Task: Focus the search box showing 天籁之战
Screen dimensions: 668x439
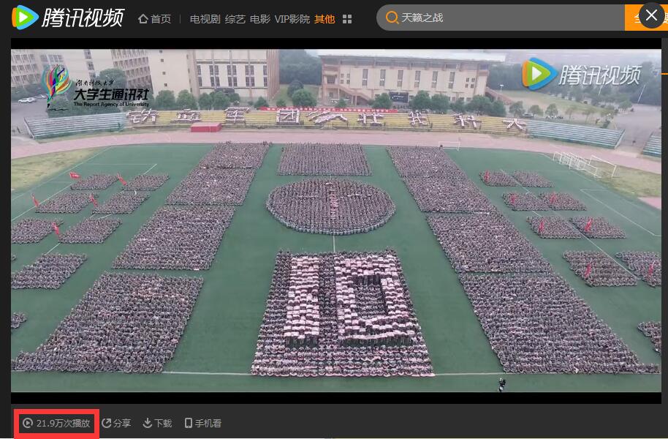Action: (504, 18)
